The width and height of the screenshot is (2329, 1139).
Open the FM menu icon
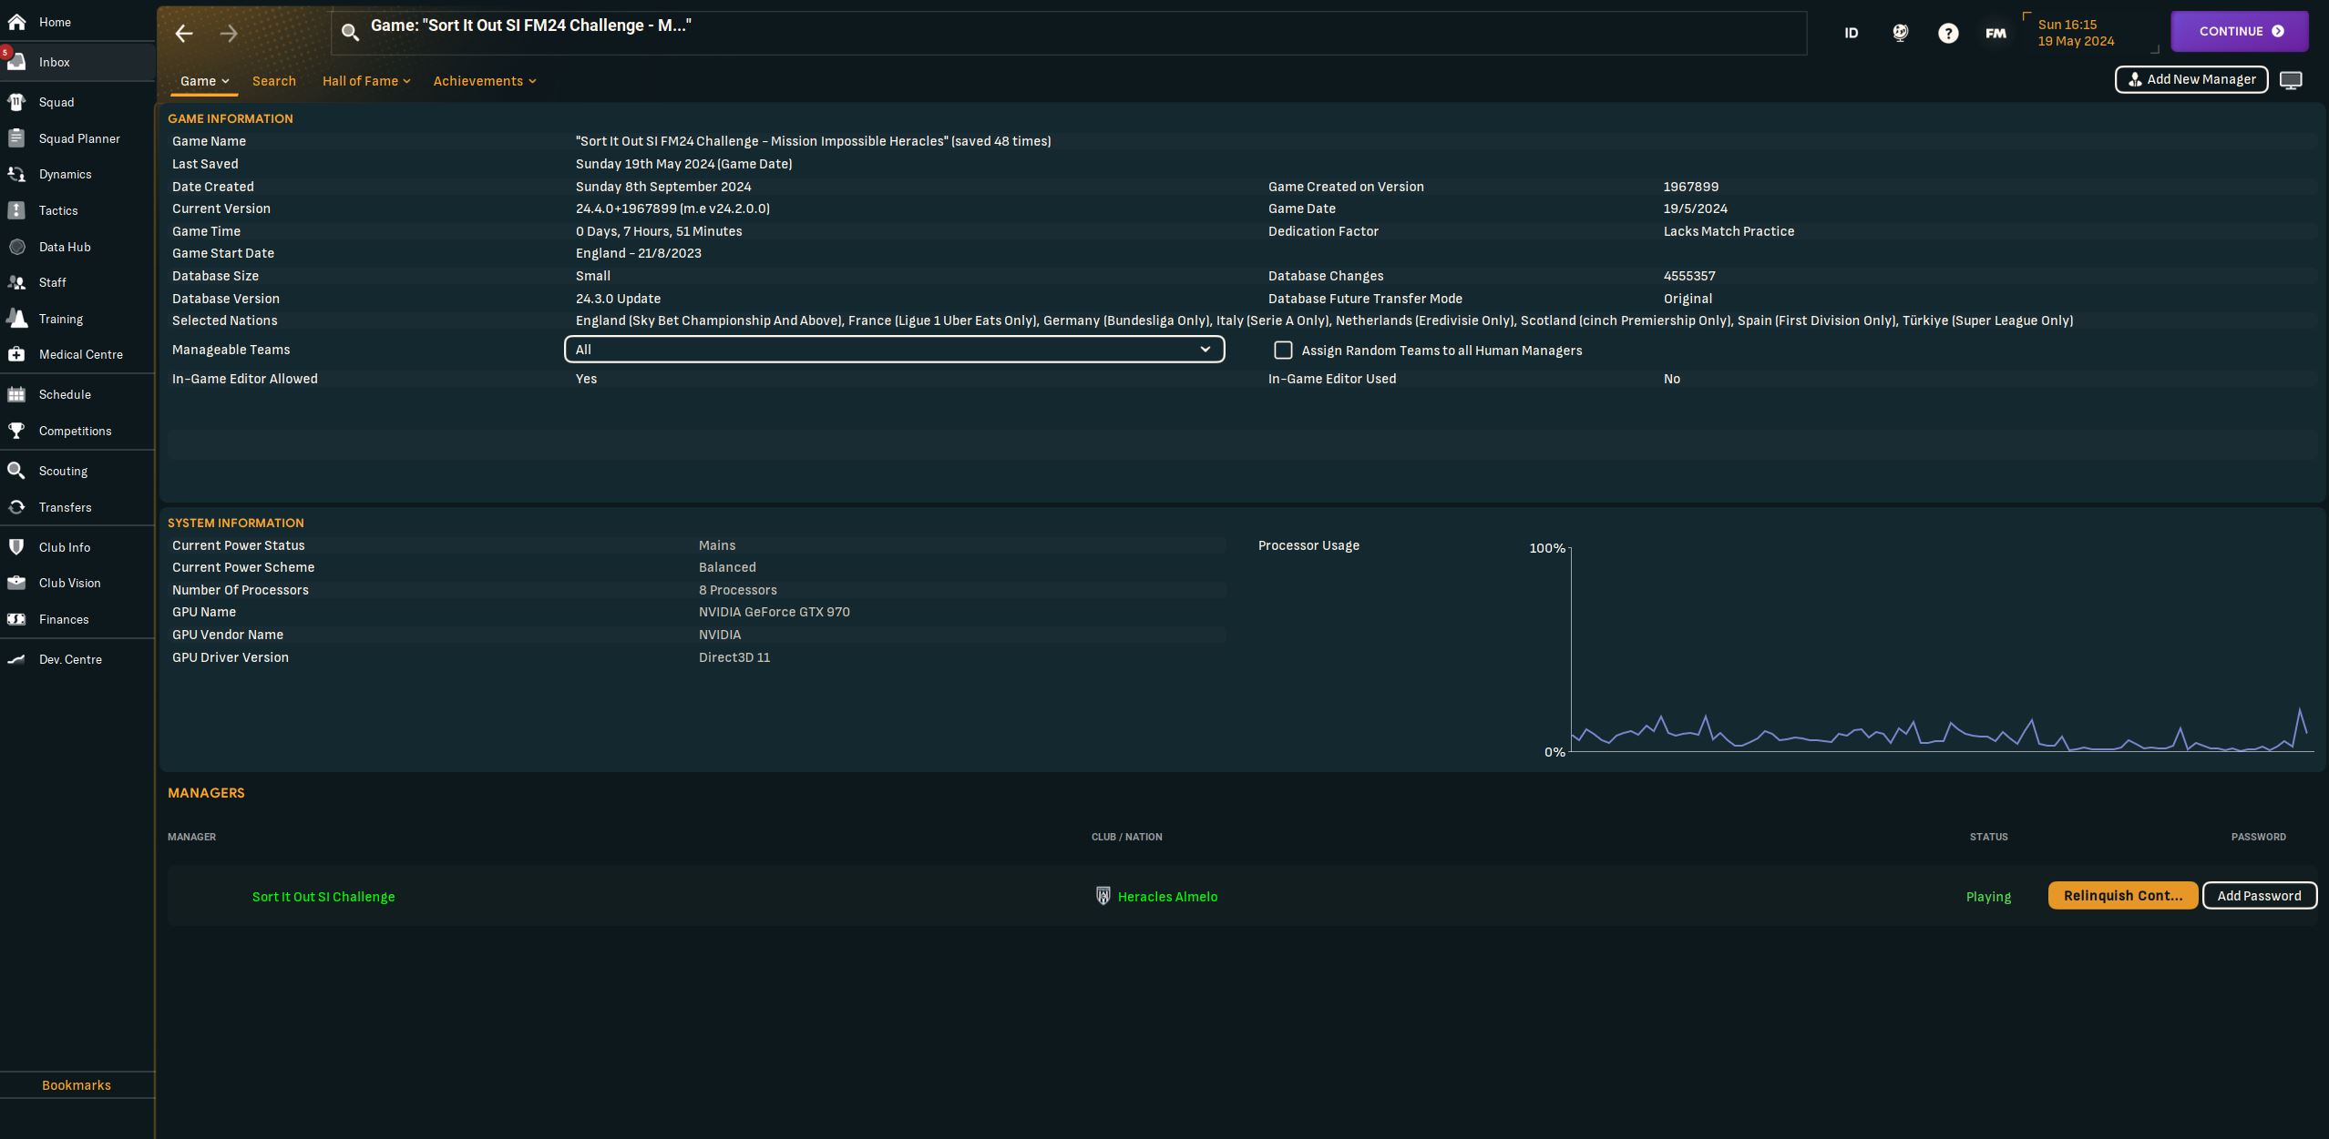tap(1996, 33)
